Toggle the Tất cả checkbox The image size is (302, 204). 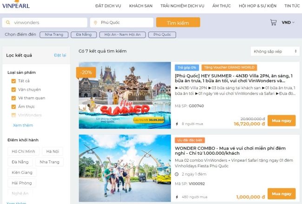click(13, 81)
